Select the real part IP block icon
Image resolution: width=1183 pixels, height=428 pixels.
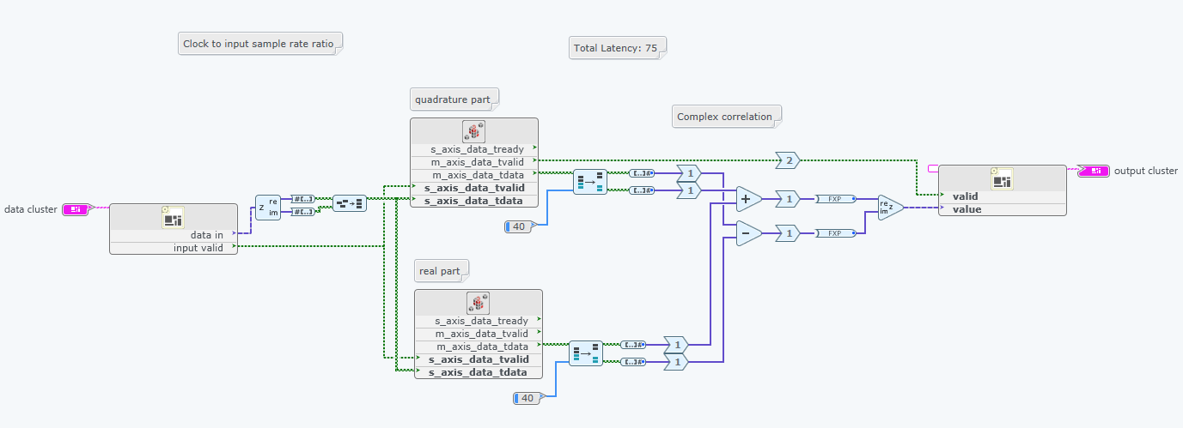click(x=478, y=303)
